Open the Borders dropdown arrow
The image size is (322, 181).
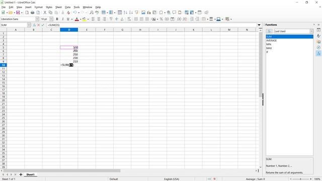[x=208, y=19]
